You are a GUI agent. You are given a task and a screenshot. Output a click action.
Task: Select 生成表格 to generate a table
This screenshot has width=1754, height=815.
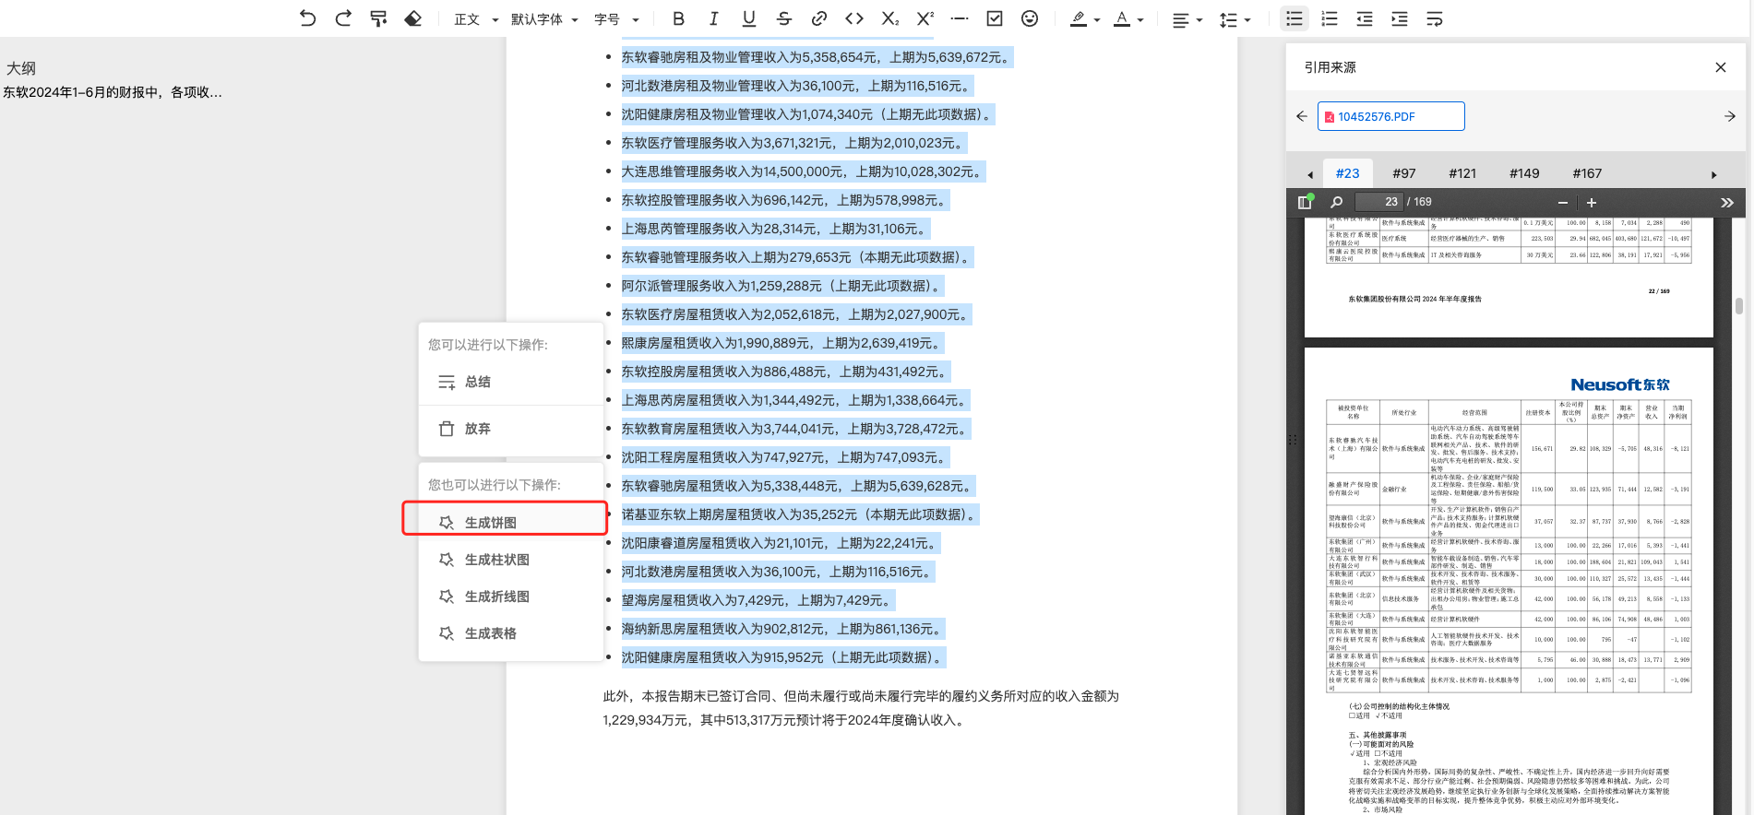(511, 633)
